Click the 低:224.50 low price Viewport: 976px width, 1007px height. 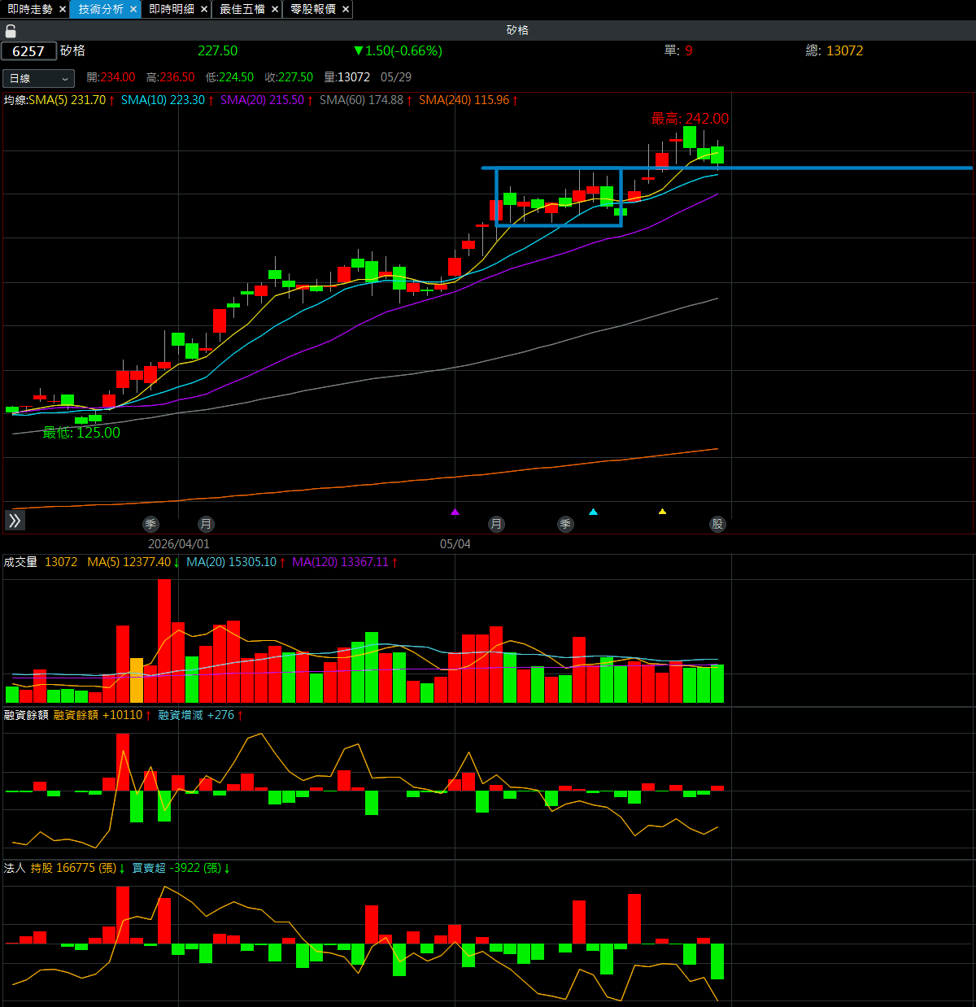(229, 77)
